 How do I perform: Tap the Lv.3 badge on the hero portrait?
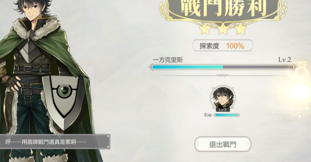223,110
